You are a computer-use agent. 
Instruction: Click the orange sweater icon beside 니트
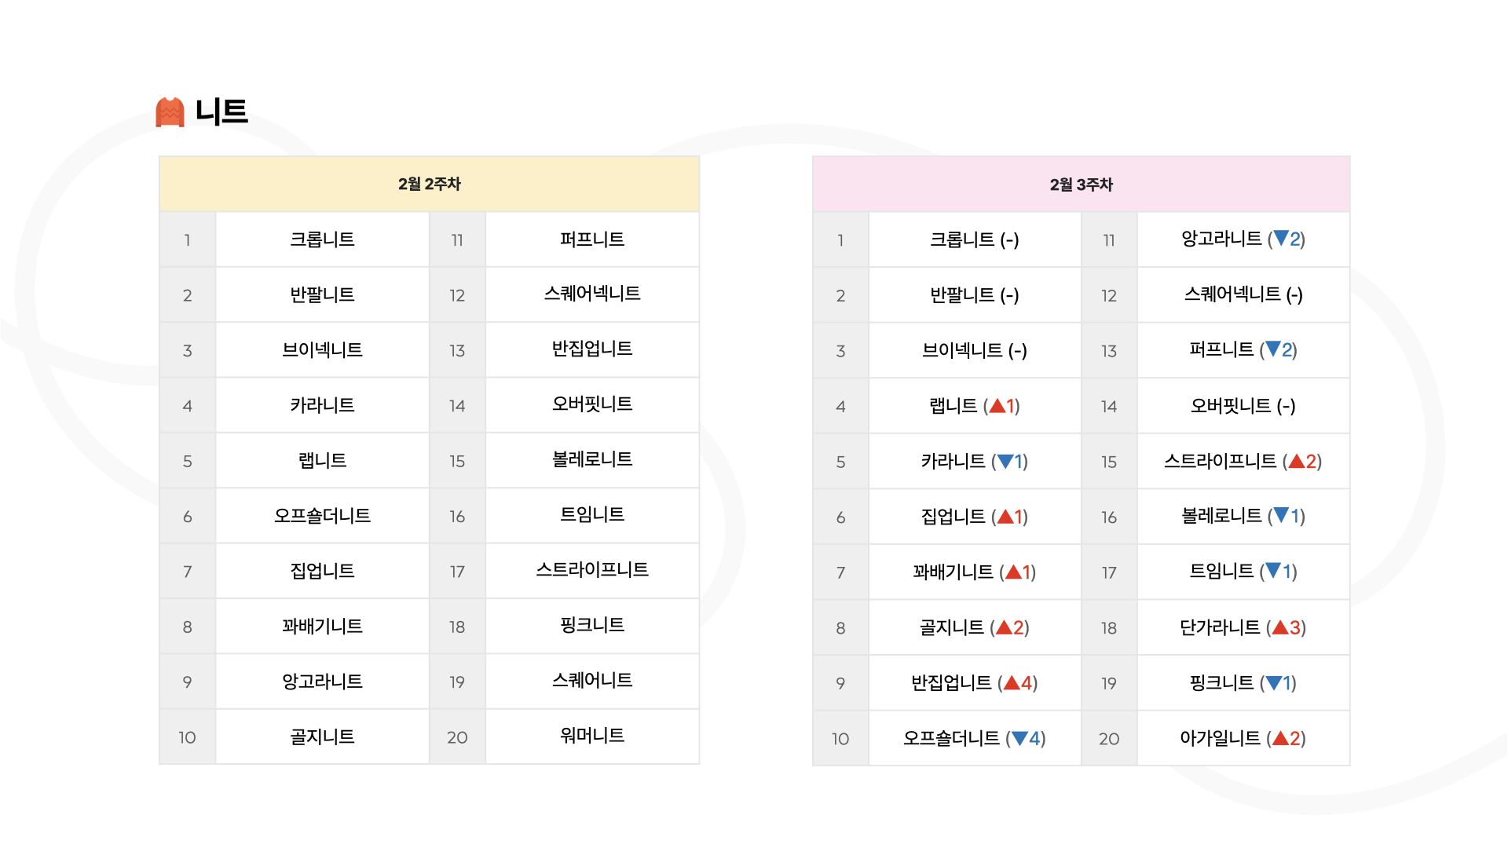point(170,111)
